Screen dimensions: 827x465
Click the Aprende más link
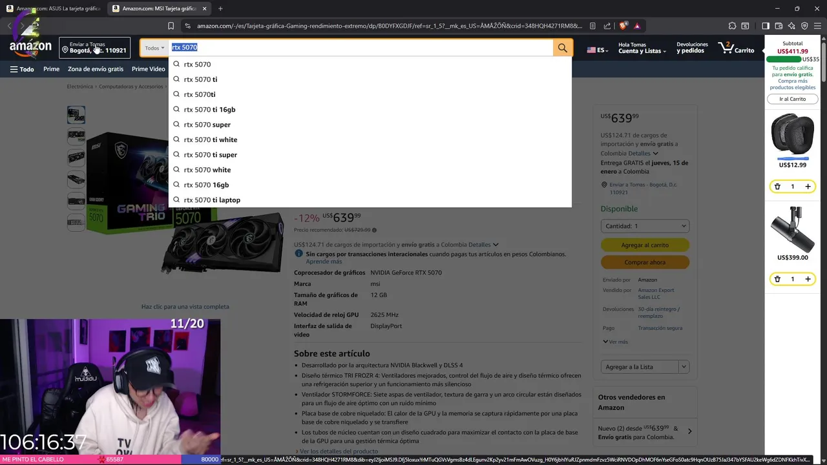(324, 262)
